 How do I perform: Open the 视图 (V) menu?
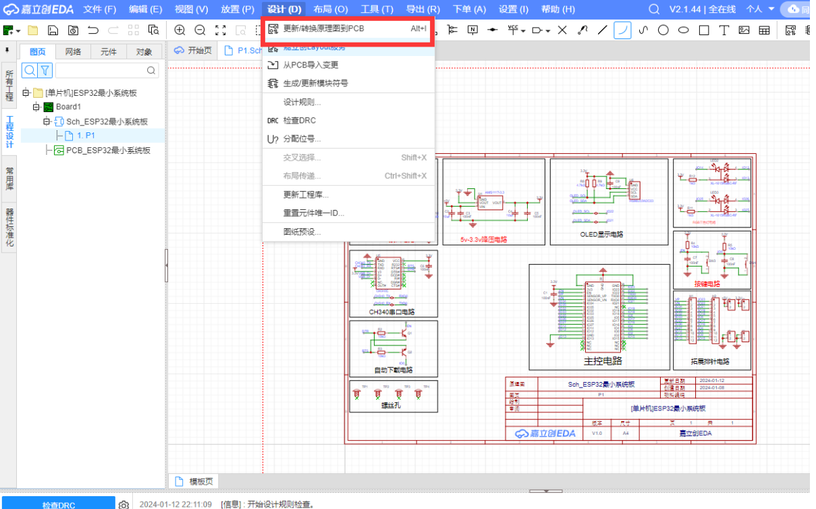click(192, 9)
